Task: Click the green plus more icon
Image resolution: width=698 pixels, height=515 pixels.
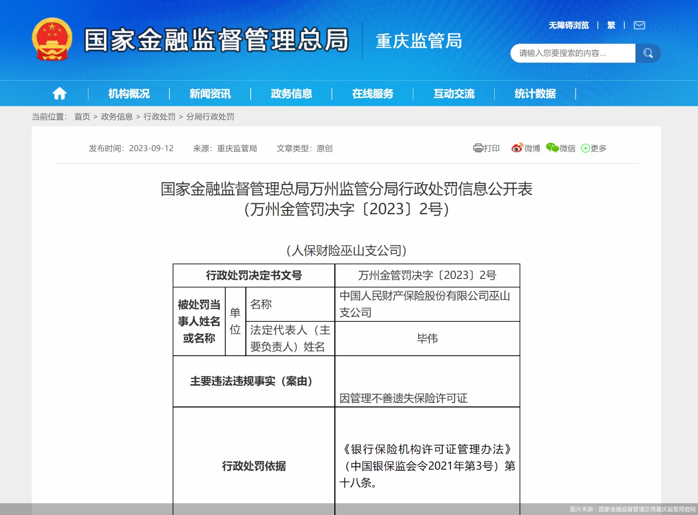Action: click(585, 148)
